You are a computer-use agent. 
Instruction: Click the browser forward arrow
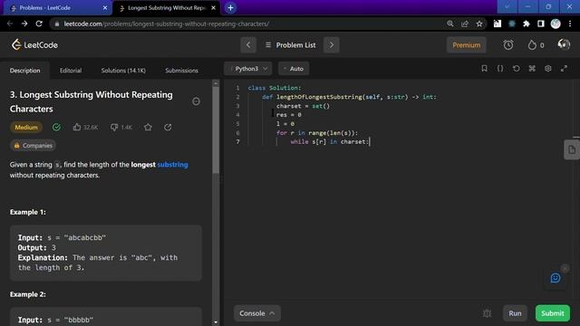click(24, 24)
